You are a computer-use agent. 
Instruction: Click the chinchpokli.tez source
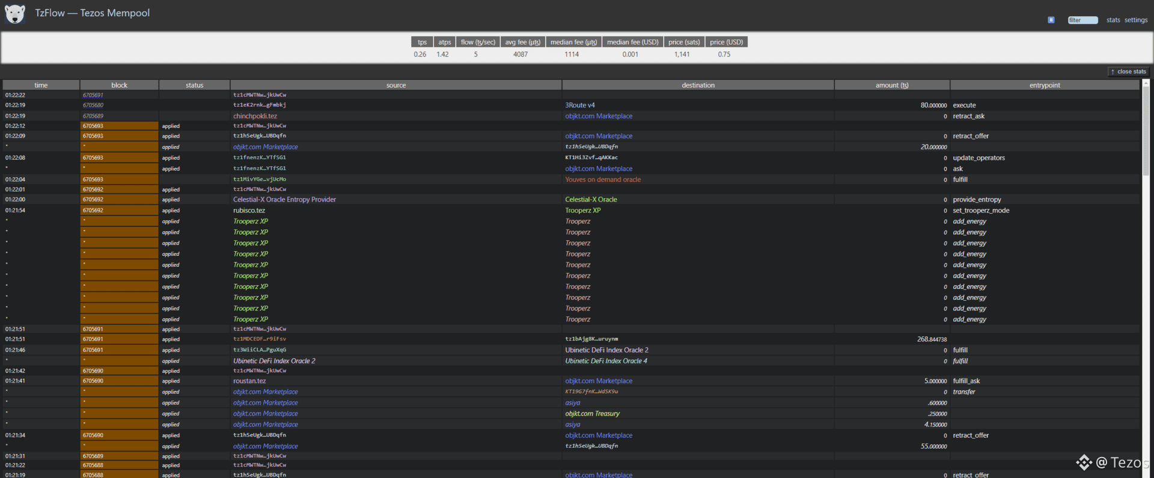tap(255, 116)
